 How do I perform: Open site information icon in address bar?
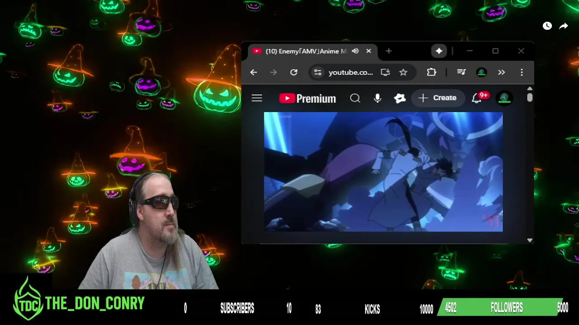pos(318,72)
